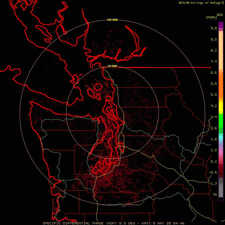This screenshot has width=225, height=225.
Task: Click the SPECIFIC DIFFERENTIAL PHASE (KDP) title text
Action: point(80,223)
